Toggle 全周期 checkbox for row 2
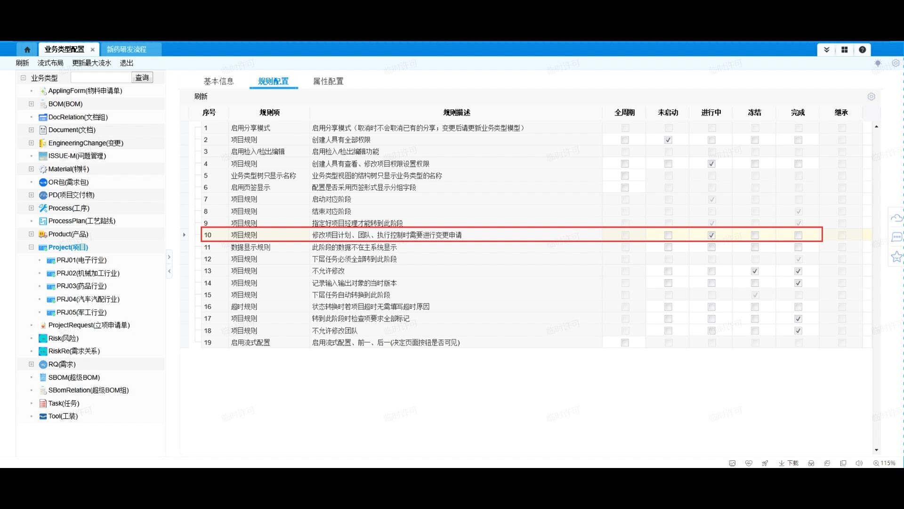The height and width of the screenshot is (509, 904). [x=625, y=140]
